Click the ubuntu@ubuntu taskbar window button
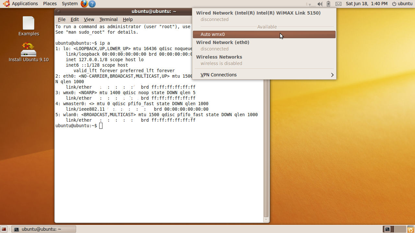The height and width of the screenshot is (233, 415). (x=44, y=229)
